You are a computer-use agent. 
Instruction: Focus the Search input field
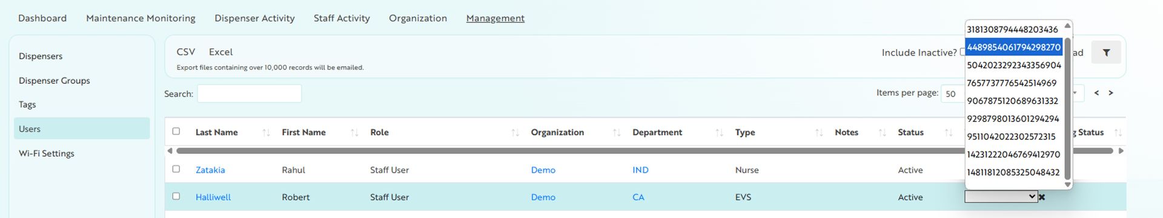click(249, 94)
